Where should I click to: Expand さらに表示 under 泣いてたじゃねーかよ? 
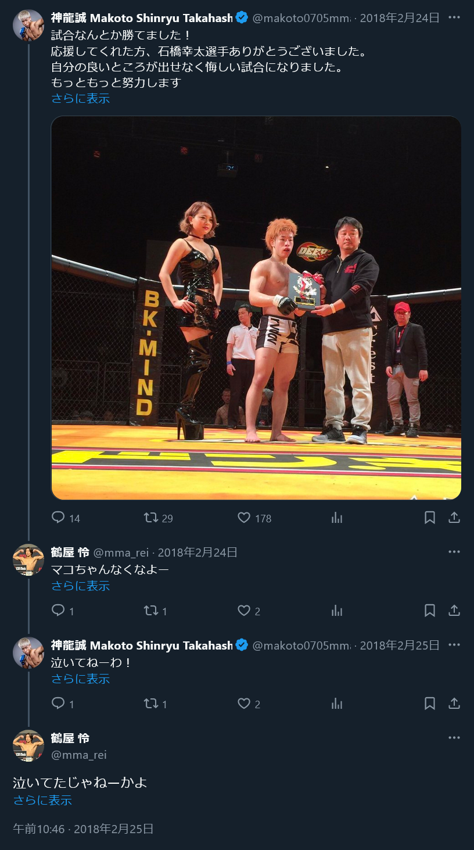click(42, 800)
